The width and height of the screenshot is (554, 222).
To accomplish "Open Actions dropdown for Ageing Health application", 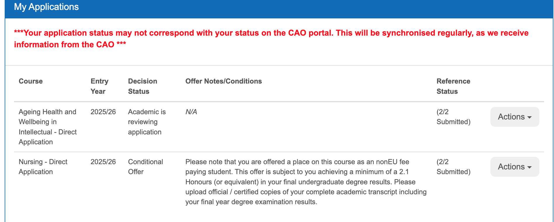I will click(x=514, y=117).
